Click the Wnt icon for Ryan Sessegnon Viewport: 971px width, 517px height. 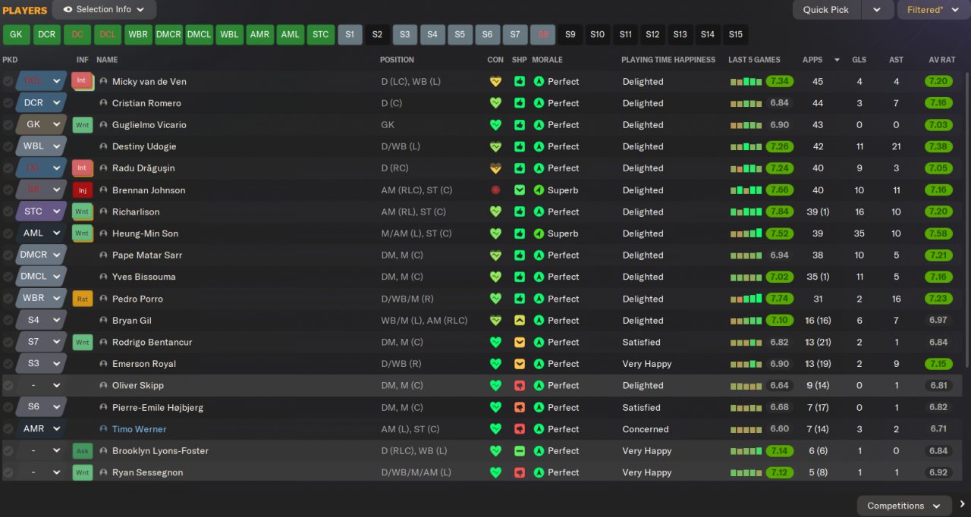(82, 472)
